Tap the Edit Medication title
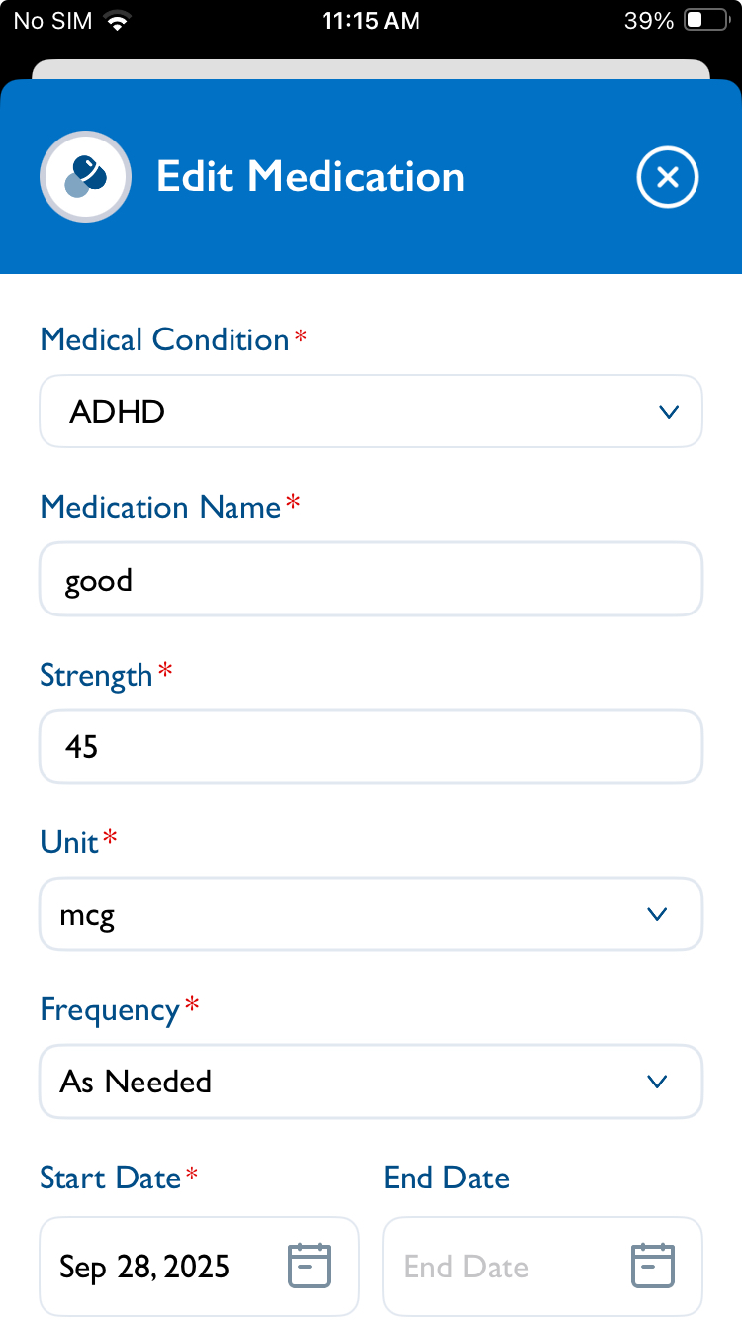Image resolution: width=742 pixels, height=1320 pixels. pyautogui.click(x=311, y=177)
